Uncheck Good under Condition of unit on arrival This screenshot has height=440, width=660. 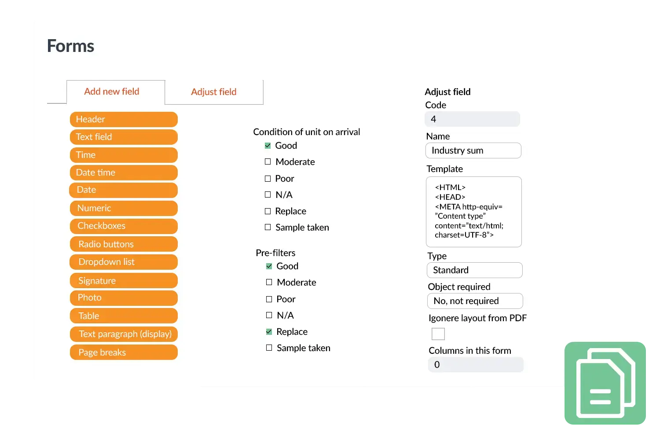click(x=268, y=146)
